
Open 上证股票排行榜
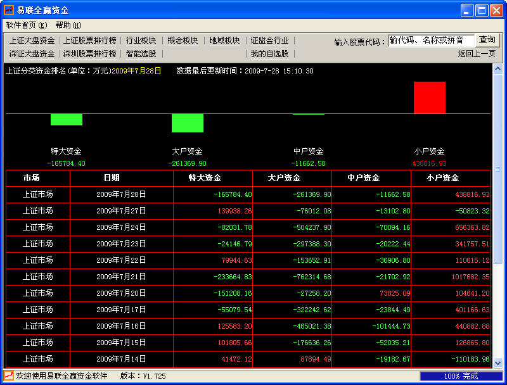(x=89, y=41)
